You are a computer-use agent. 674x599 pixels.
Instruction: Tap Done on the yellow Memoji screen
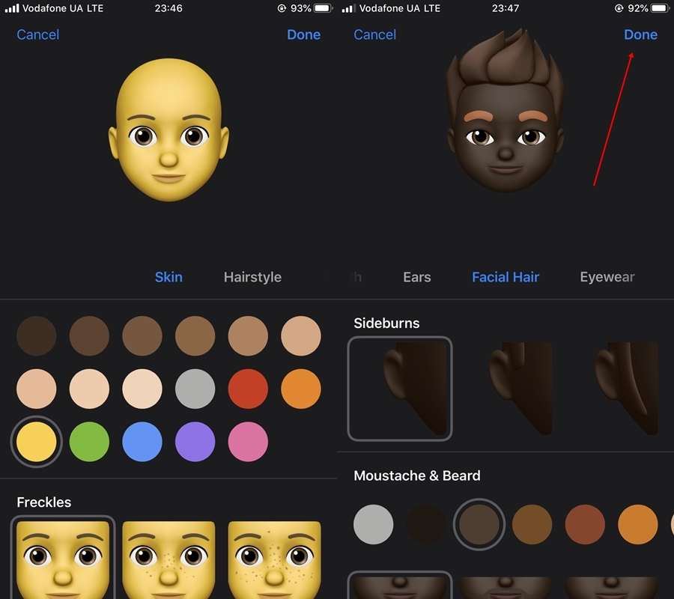(x=303, y=34)
